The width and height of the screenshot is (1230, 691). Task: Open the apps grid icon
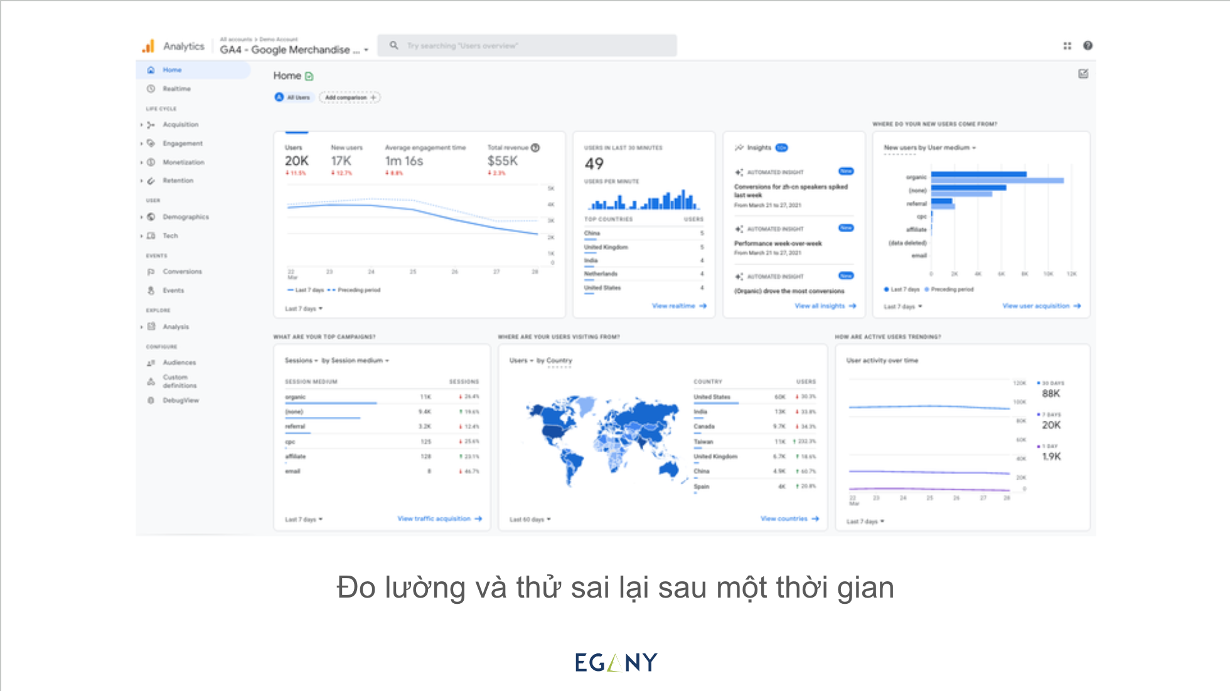pos(1067,46)
